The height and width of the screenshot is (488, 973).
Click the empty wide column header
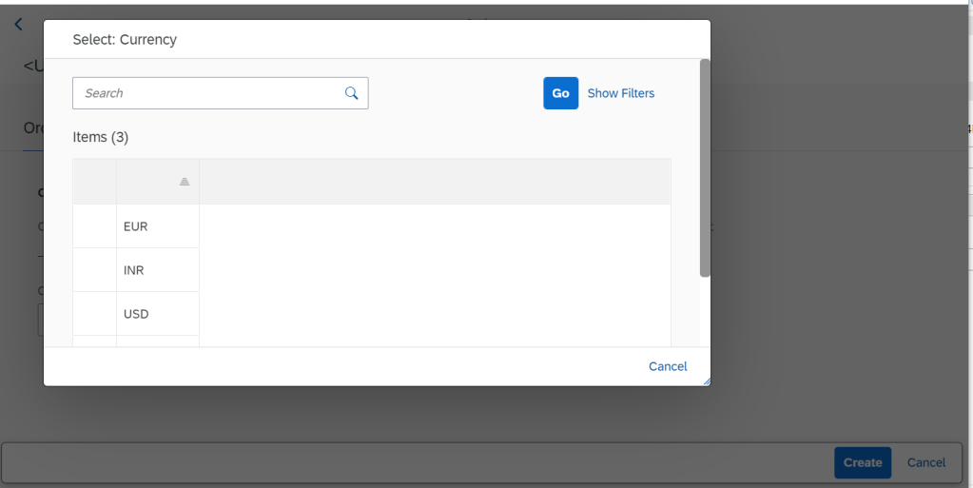[x=435, y=182]
